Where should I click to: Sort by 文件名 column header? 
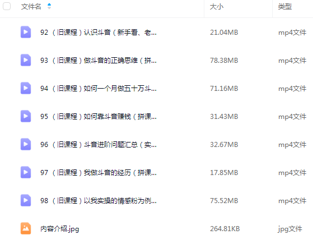coord(31,7)
